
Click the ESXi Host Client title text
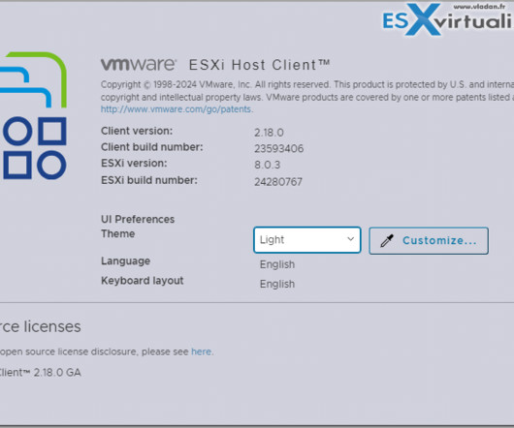click(259, 65)
